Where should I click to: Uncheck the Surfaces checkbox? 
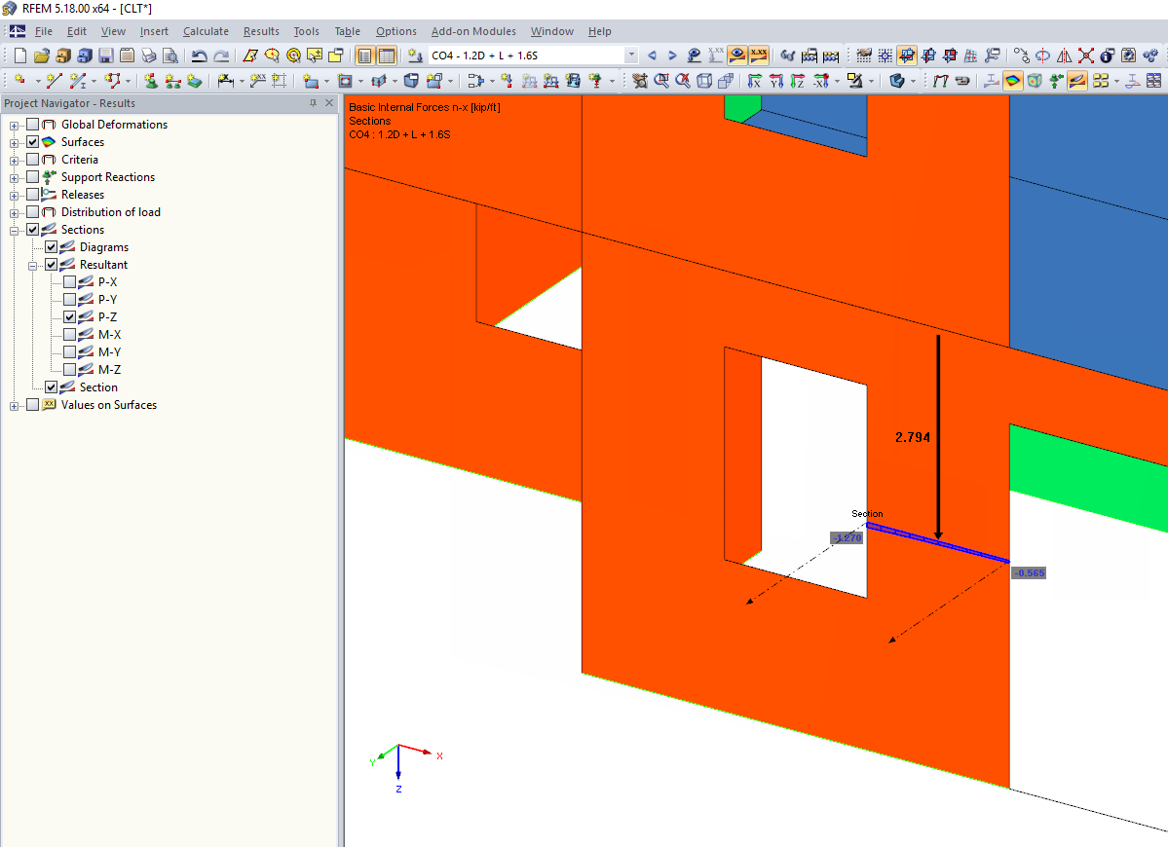[x=33, y=141]
